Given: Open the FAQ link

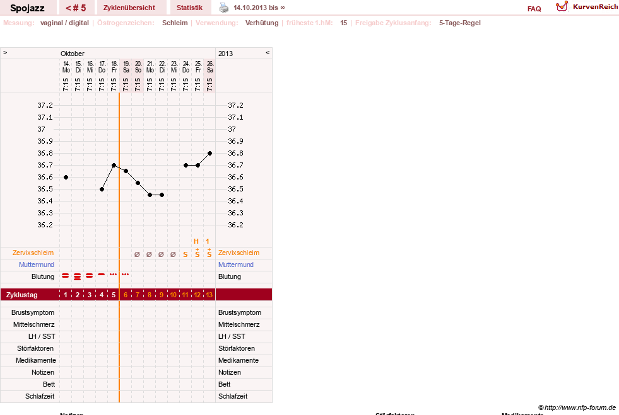Looking at the screenshot, I should (x=534, y=9).
